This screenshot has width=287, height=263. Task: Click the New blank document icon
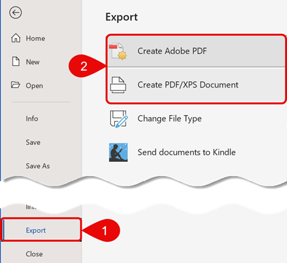(x=16, y=61)
